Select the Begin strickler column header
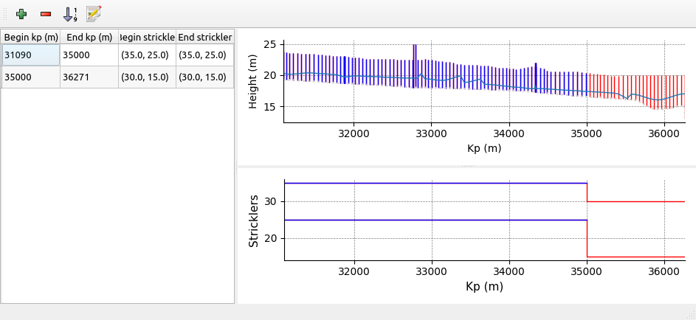This screenshot has width=696, height=320. pyautogui.click(x=147, y=37)
